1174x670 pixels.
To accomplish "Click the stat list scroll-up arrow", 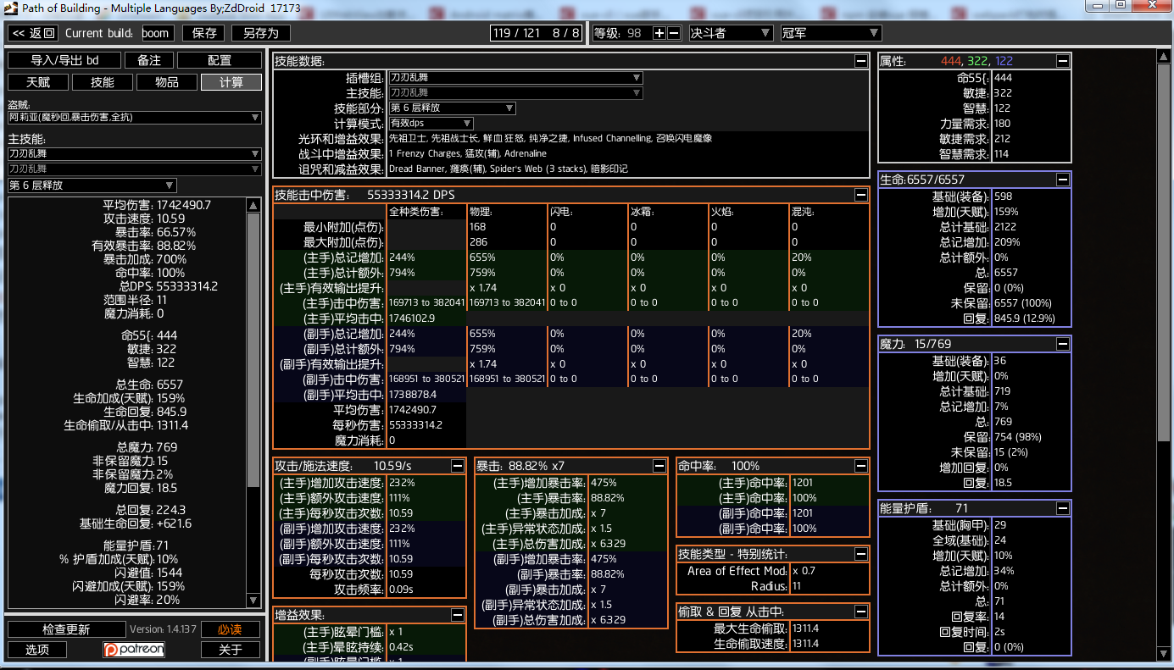I will 253,205.
